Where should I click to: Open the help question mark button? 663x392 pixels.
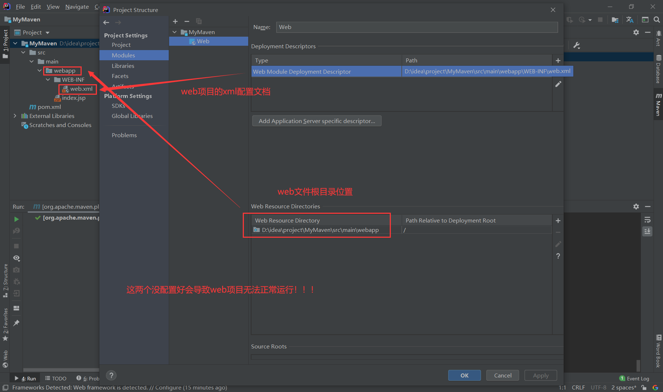coord(111,375)
